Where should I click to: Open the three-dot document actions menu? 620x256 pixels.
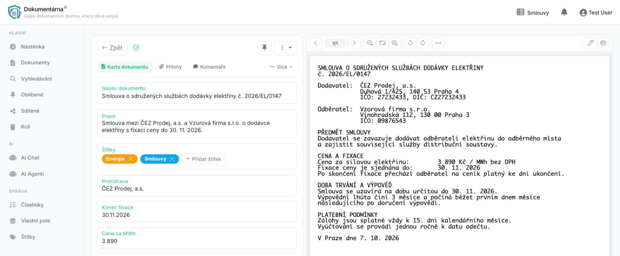pyautogui.click(x=286, y=48)
